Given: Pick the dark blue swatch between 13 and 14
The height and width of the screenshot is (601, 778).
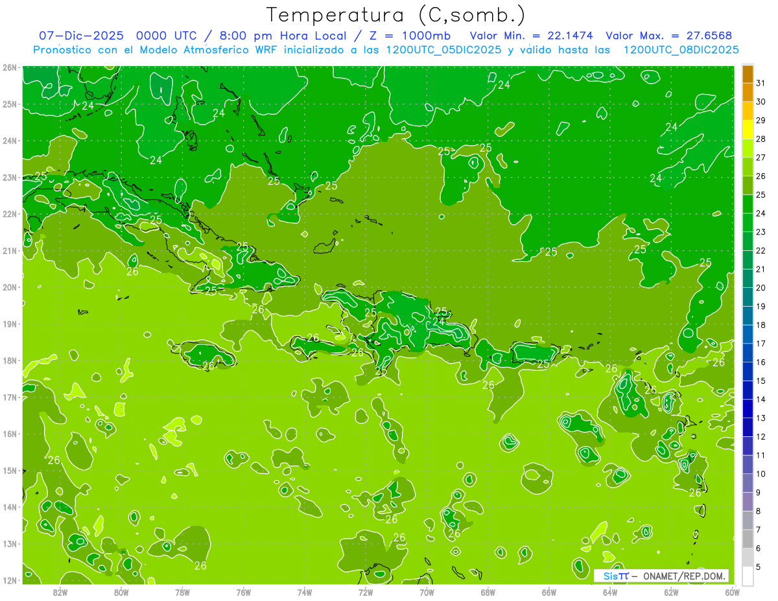Looking at the screenshot, I should [x=748, y=408].
